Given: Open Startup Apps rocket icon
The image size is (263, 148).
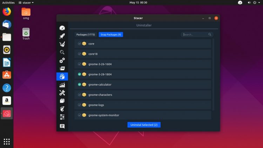Looking at the screenshot, I should pos(62,36).
